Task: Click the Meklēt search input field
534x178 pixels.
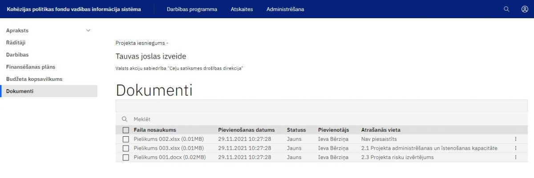Action: click(x=311, y=119)
